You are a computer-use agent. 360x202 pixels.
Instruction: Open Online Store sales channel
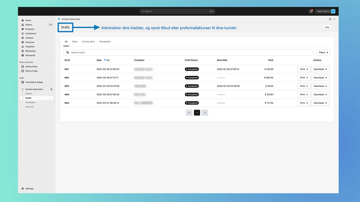coord(31,66)
